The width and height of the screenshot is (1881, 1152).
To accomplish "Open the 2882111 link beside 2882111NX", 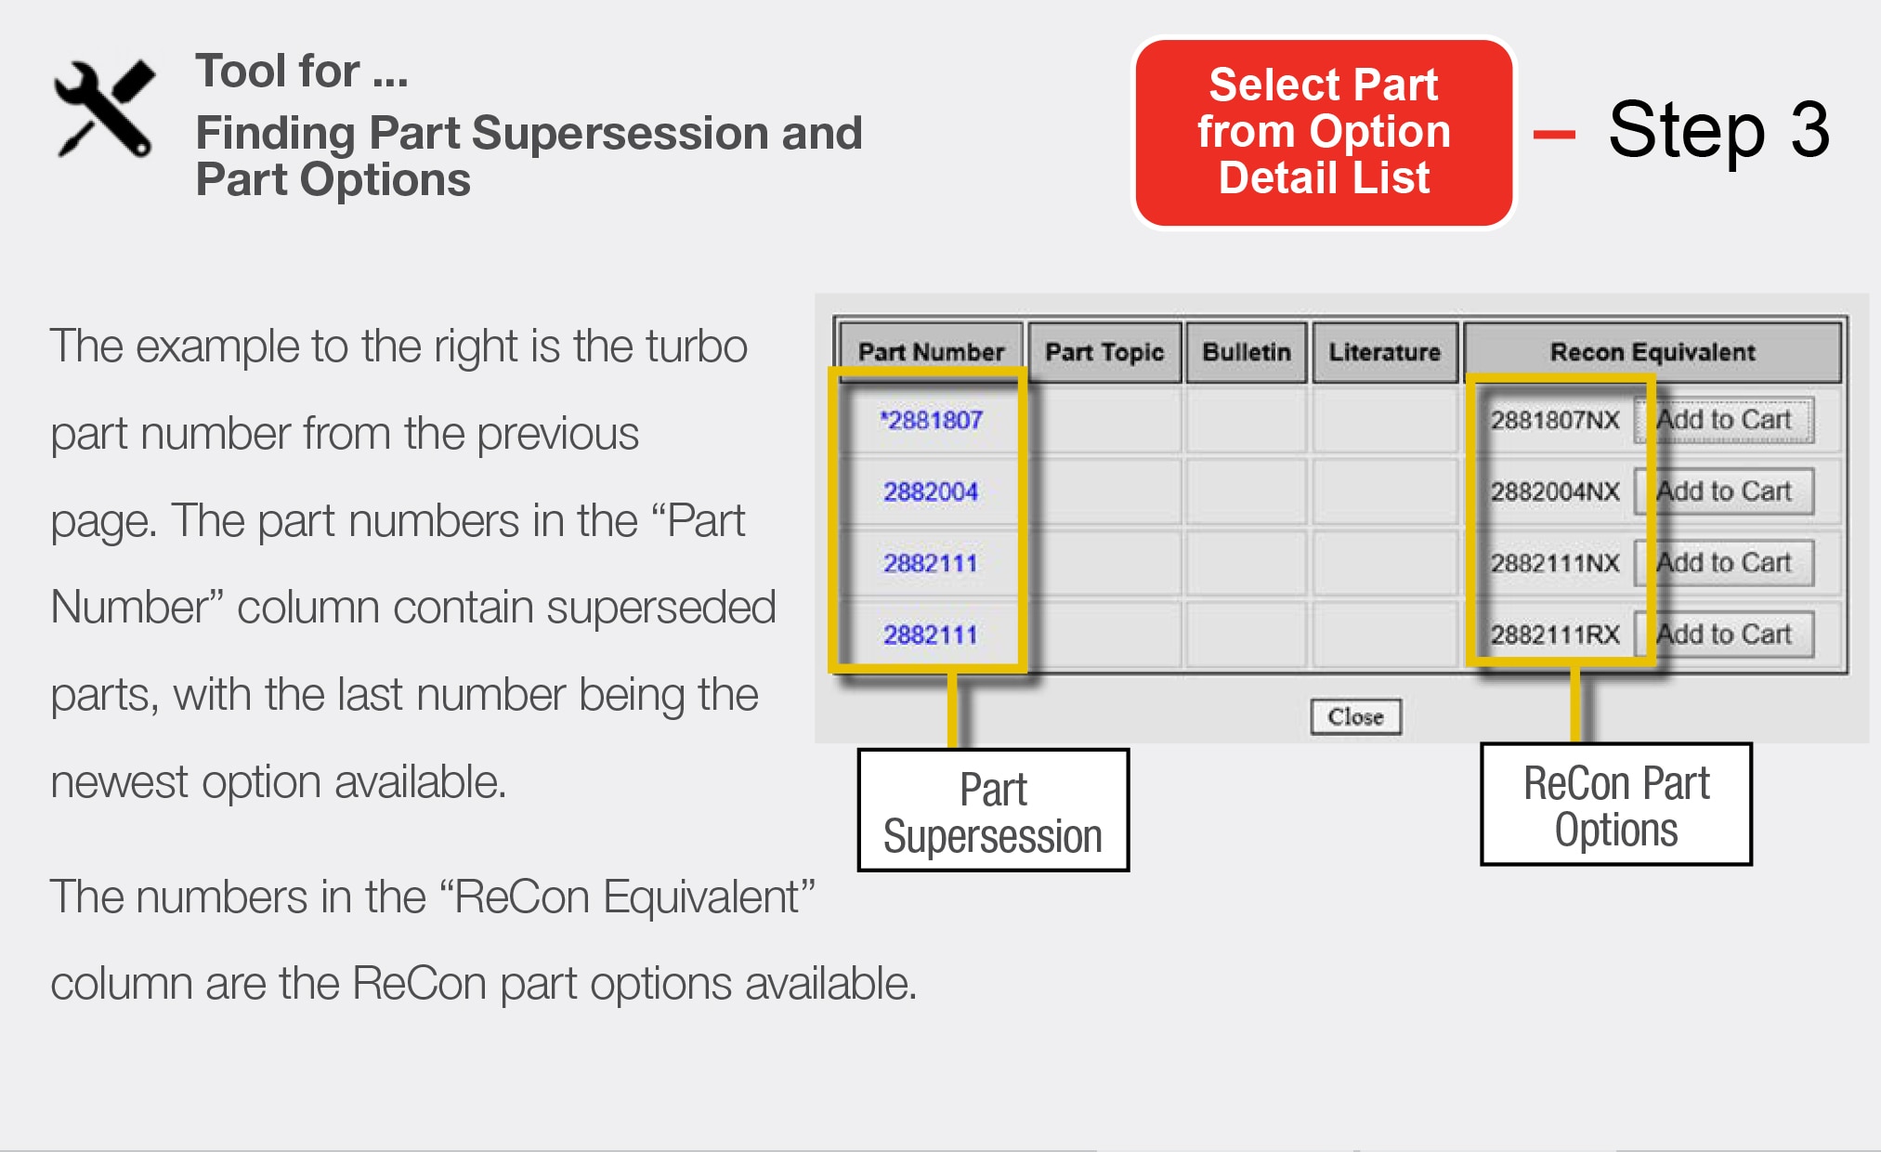I will (931, 563).
